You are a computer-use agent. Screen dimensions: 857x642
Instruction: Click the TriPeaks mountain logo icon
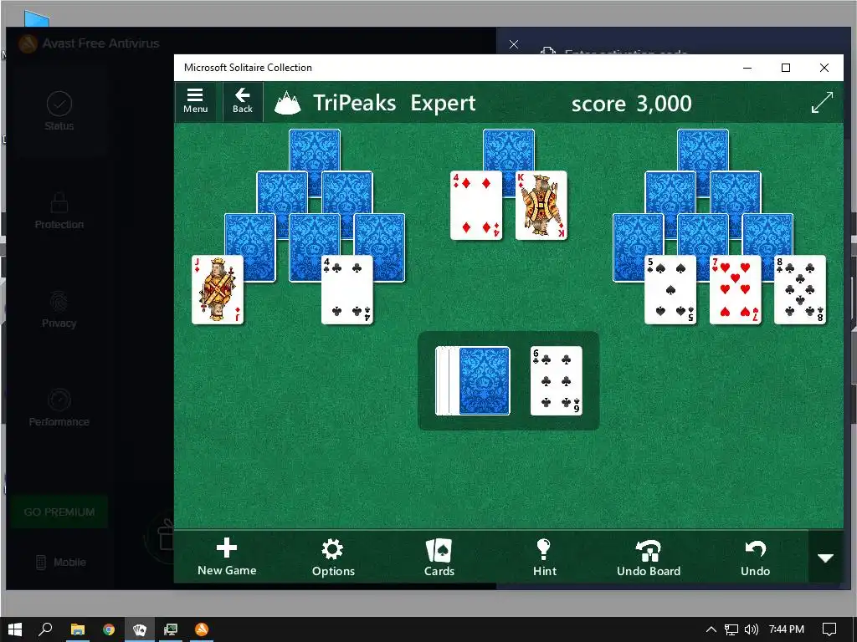point(288,103)
